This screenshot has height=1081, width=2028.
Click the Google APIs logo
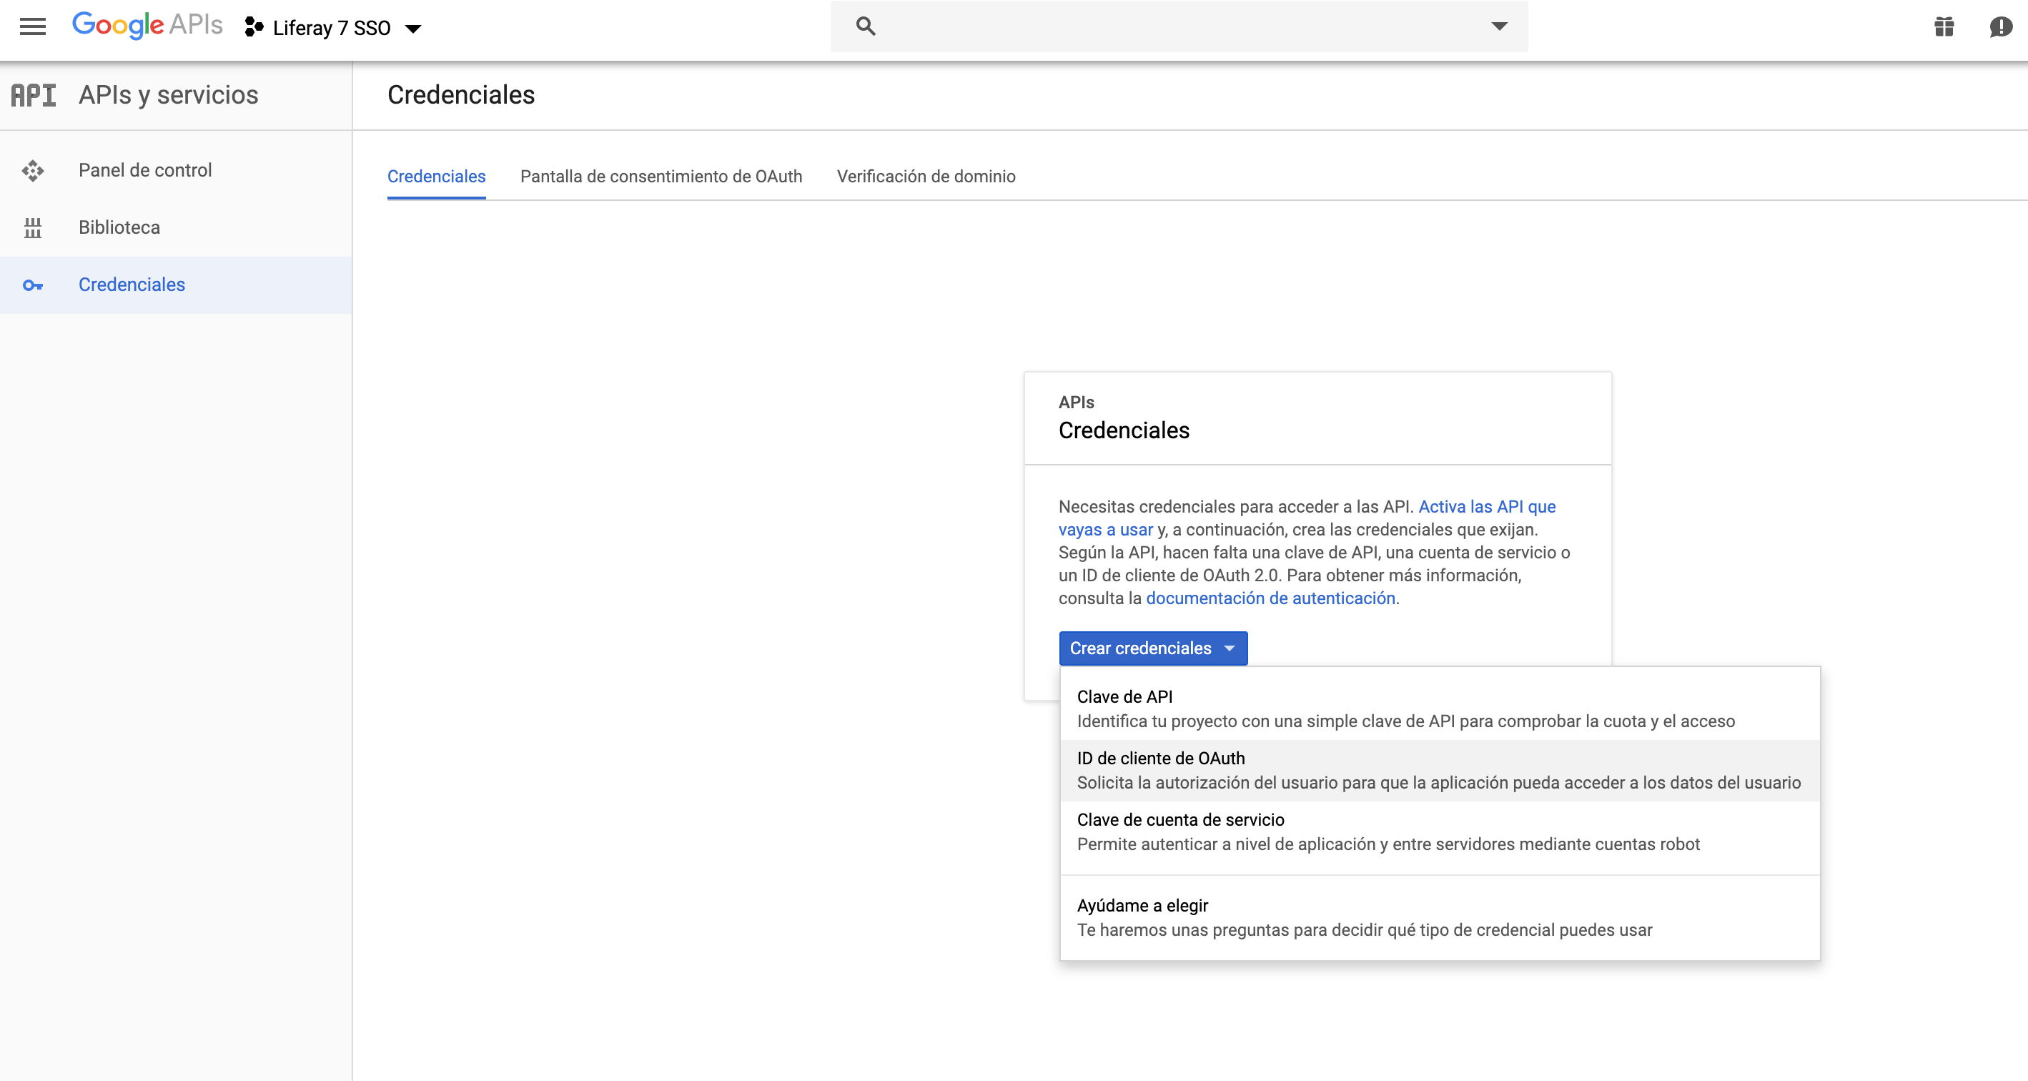point(147,25)
